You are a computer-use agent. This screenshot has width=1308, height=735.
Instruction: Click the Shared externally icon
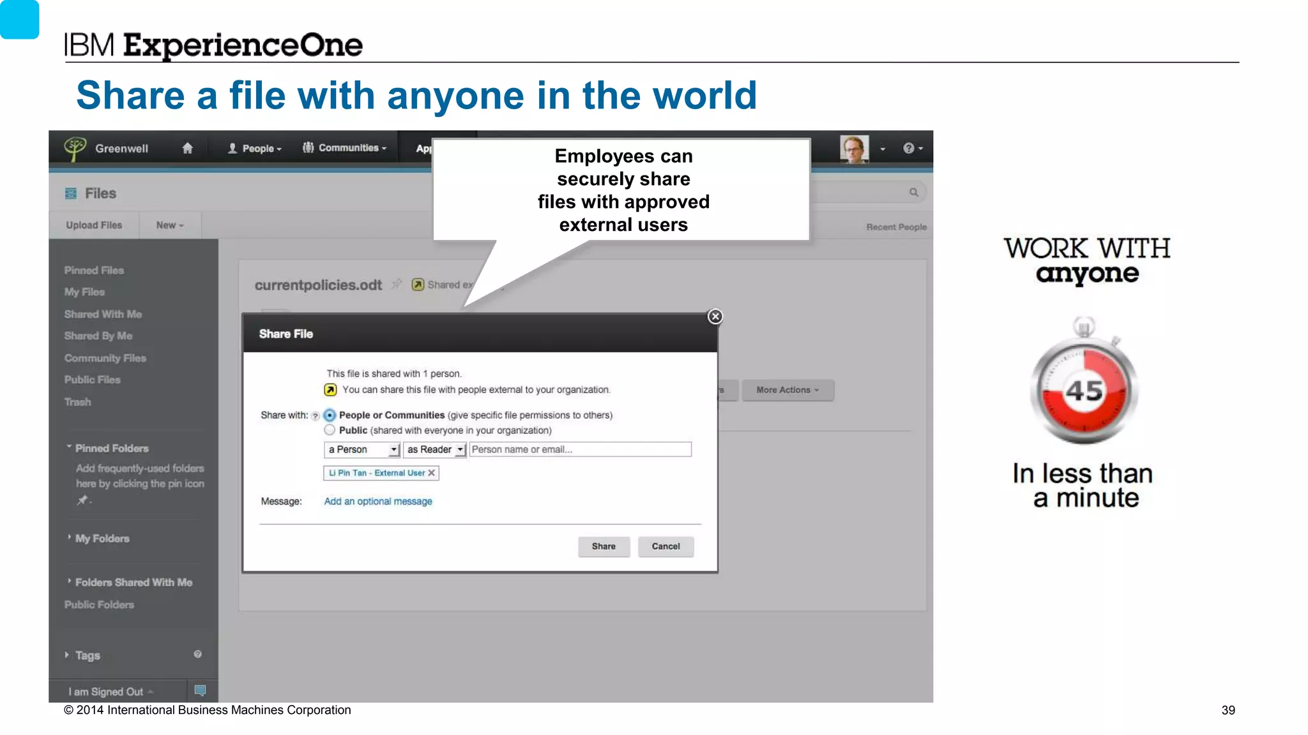click(418, 285)
